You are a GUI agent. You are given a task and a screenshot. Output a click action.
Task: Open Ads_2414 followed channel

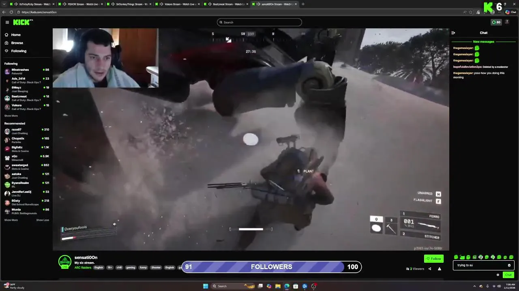[26, 80]
